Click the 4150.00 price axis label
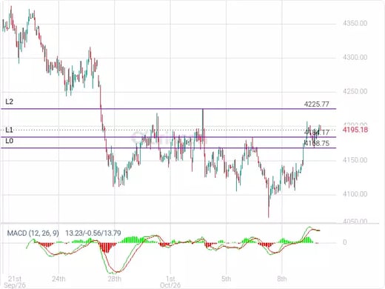Screen dimensions: 385x289 point(355,160)
